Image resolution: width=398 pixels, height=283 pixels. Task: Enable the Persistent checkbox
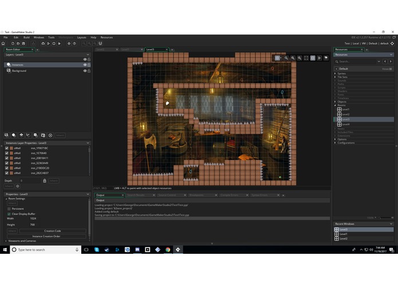(x=9, y=209)
